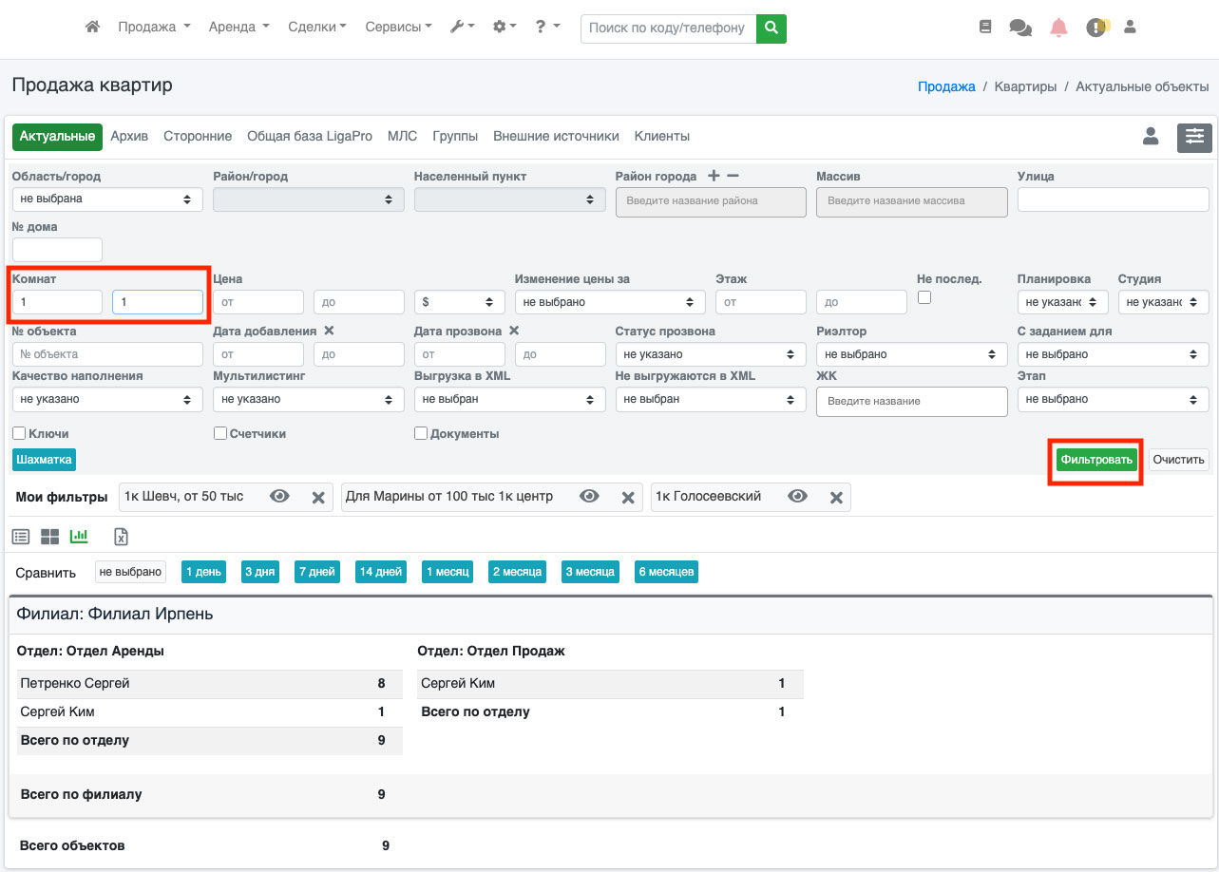This screenshot has height=872, width=1219.
Task: Click the green search magnifier button
Action: (x=771, y=28)
